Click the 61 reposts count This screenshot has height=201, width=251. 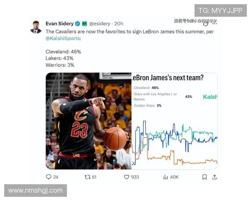(x=94, y=177)
